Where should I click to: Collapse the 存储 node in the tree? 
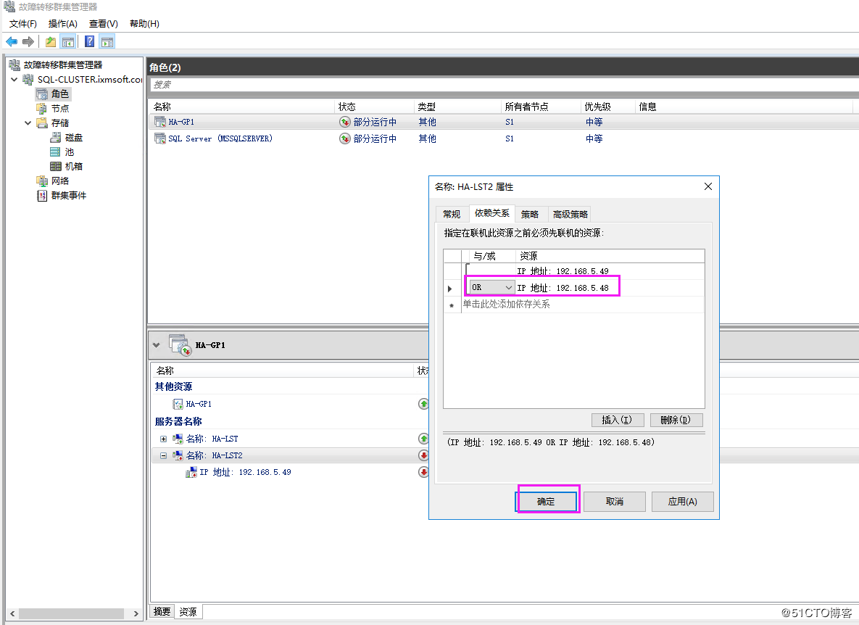click(x=28, y=123)
